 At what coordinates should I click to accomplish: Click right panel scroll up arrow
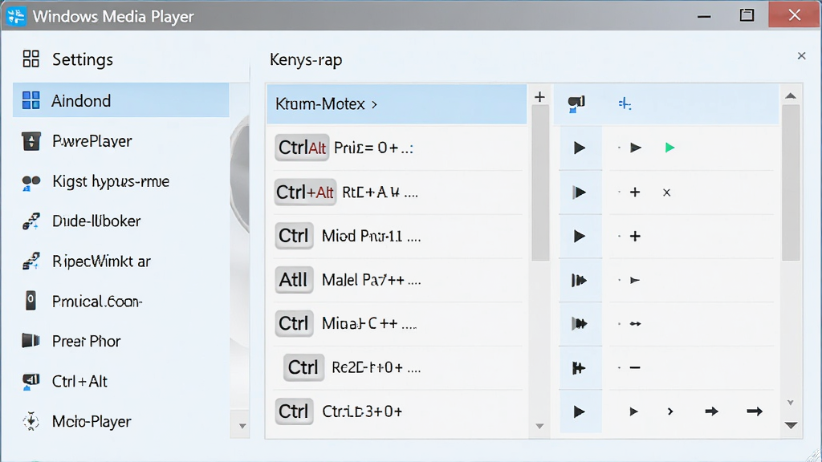[x=791, y=96]
